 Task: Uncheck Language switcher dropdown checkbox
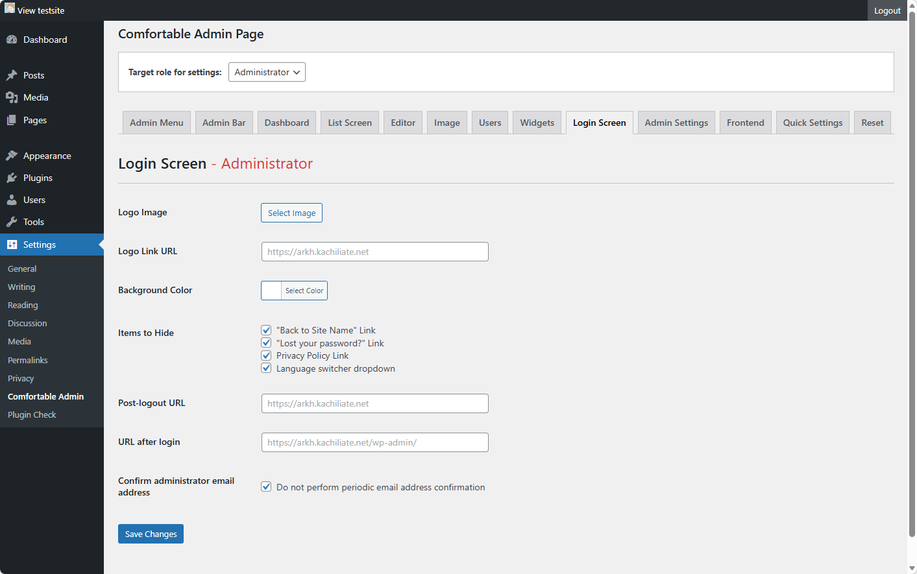coord(266,368)
